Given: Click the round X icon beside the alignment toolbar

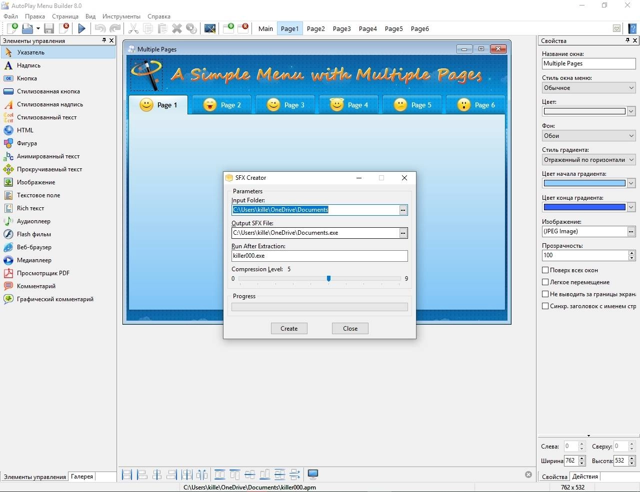Looking at the screenshot, I should 528,475.
